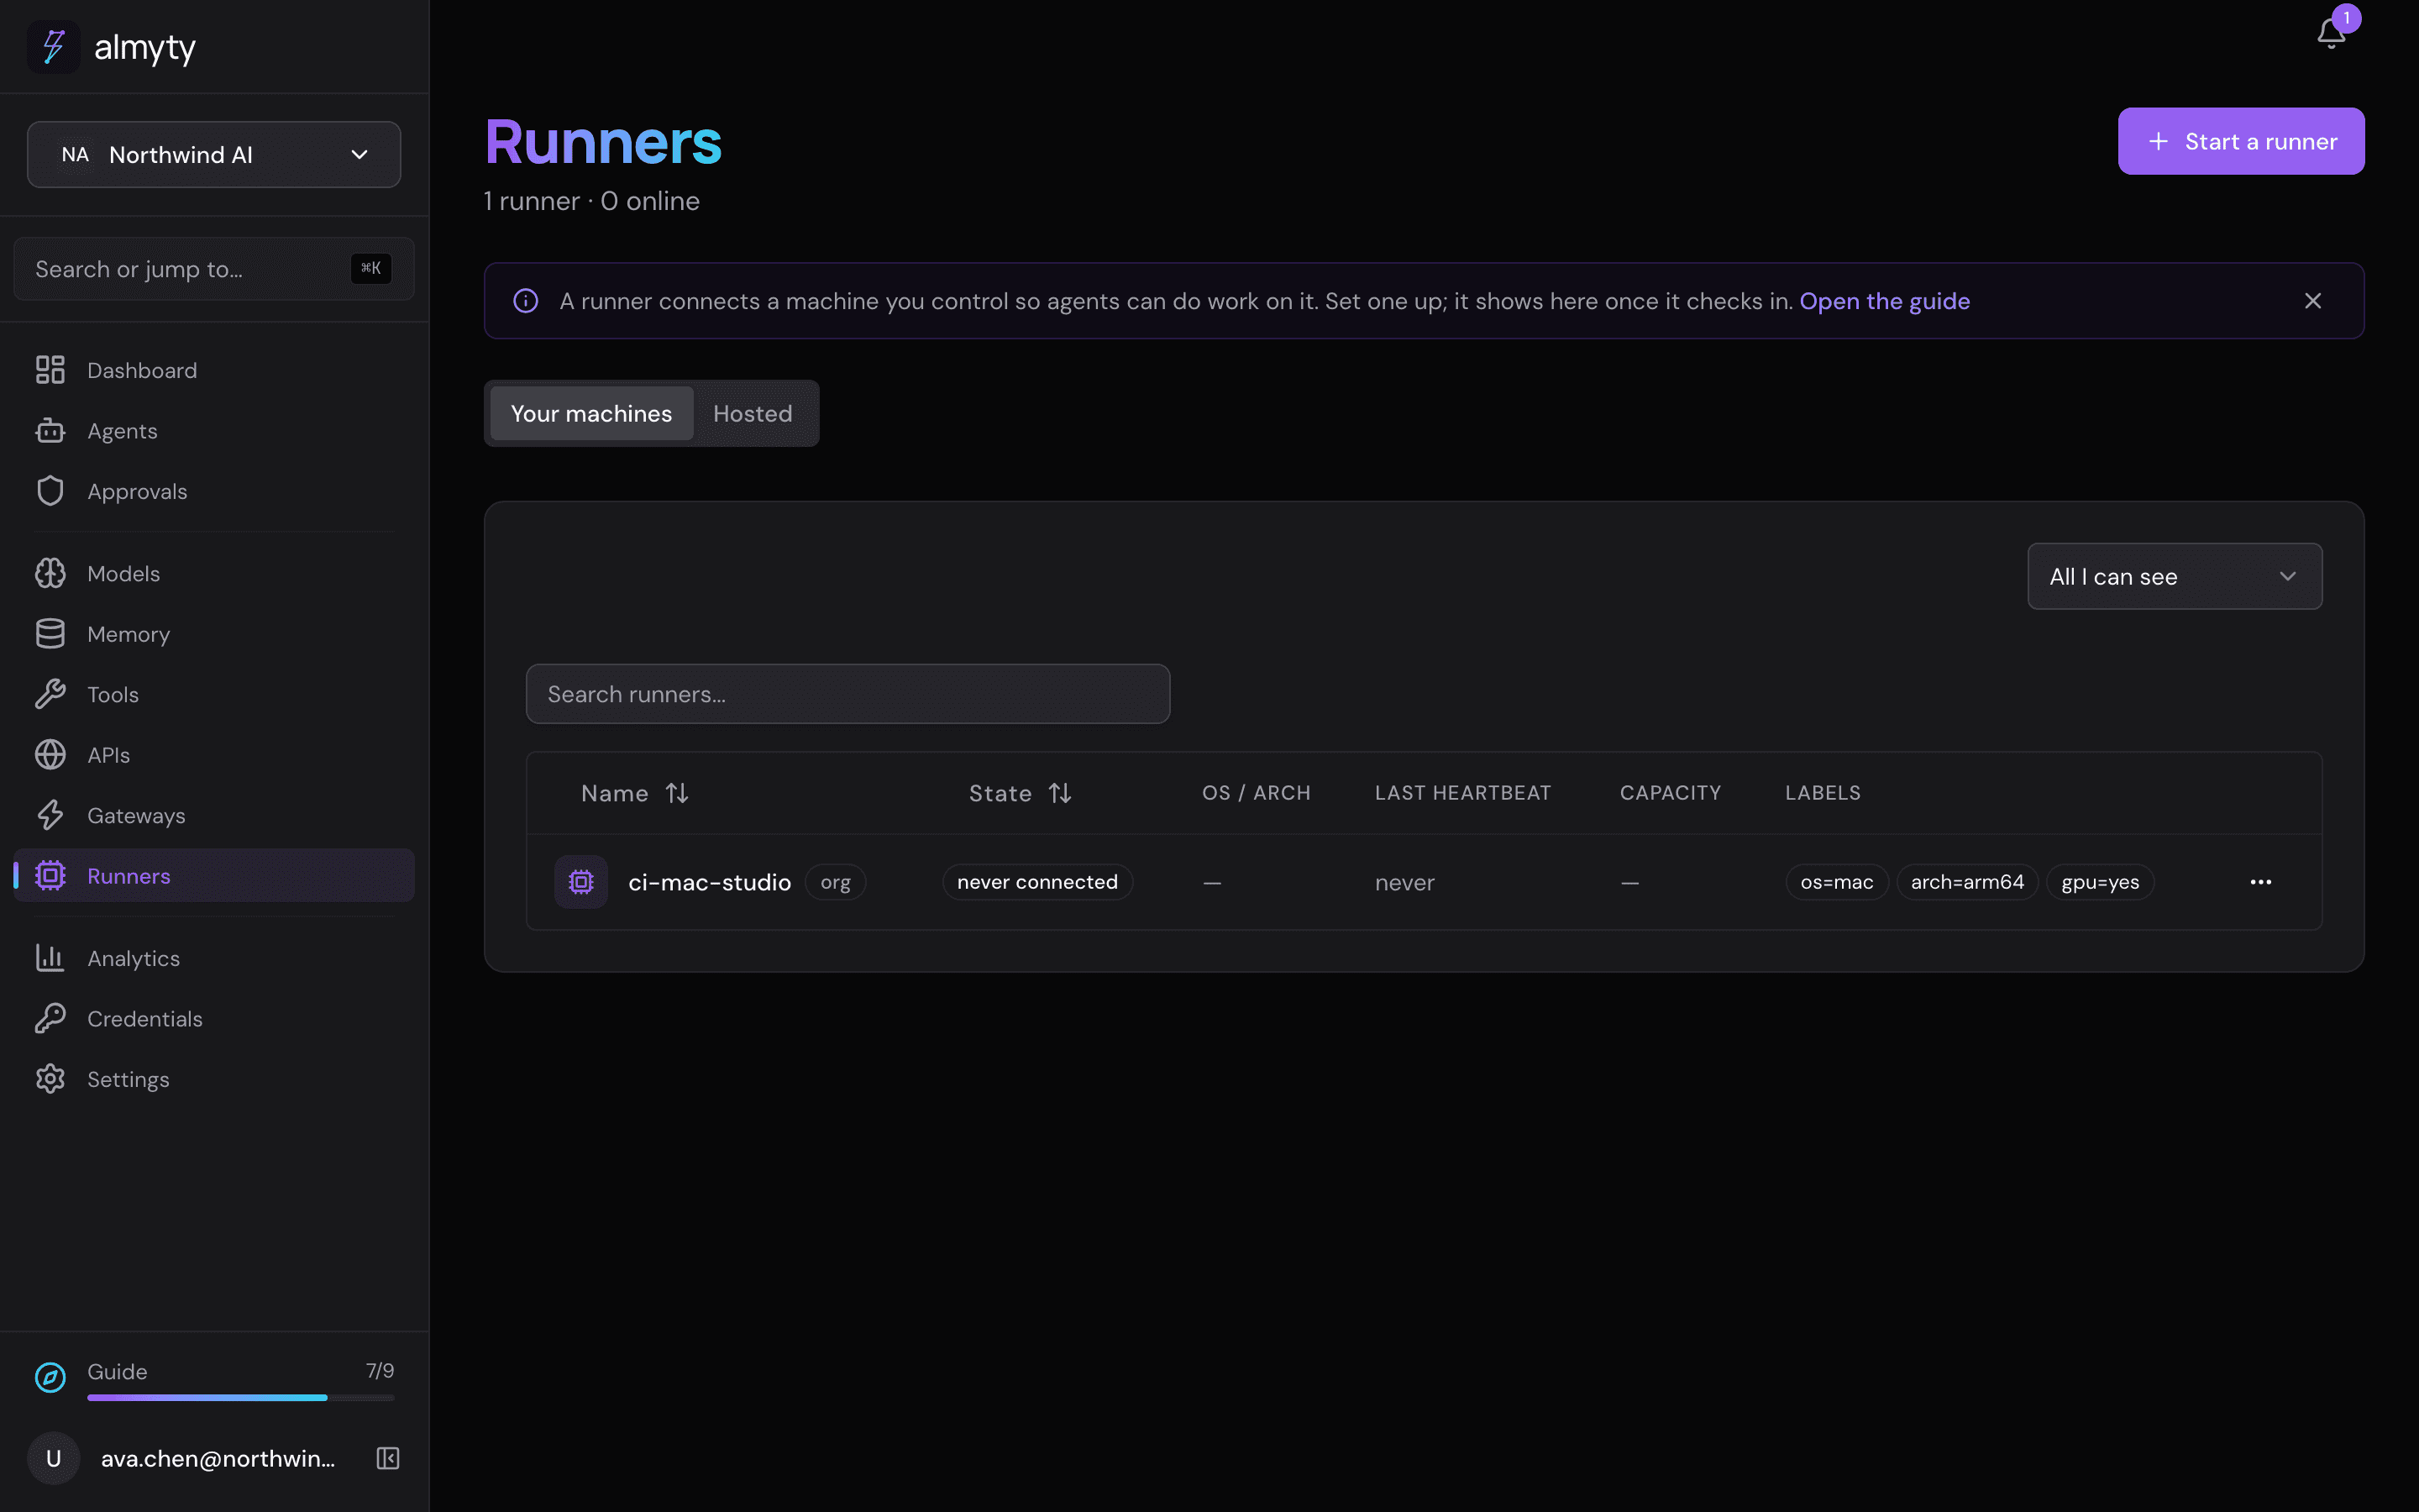The height and width of the screenshot is (1512, 2419).
Task: Click the Runners chip icon in sidebar
Action: tap(50, 876)
